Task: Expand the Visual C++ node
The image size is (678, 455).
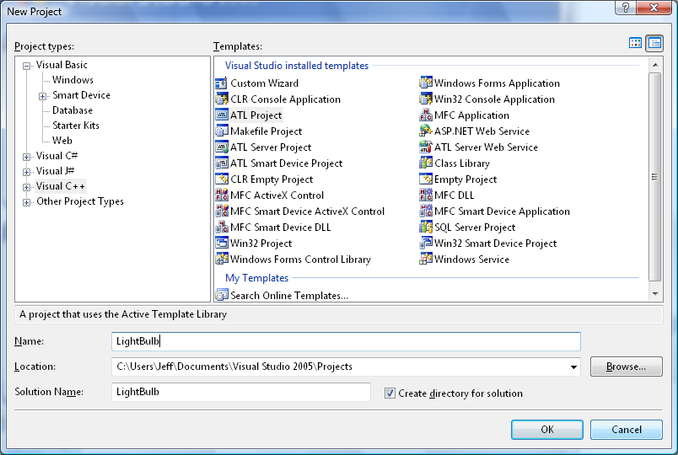Action: (x=27, y=187)
